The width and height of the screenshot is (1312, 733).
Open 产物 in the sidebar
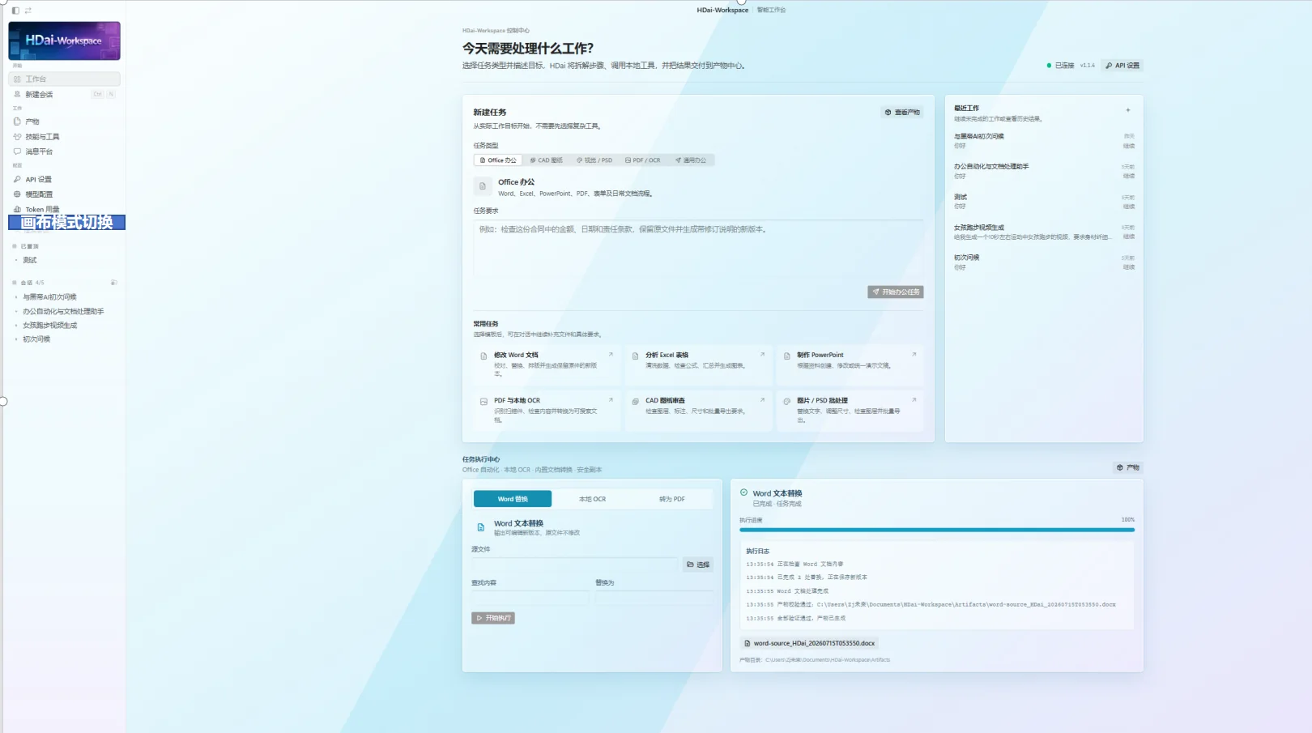[64, 121]
